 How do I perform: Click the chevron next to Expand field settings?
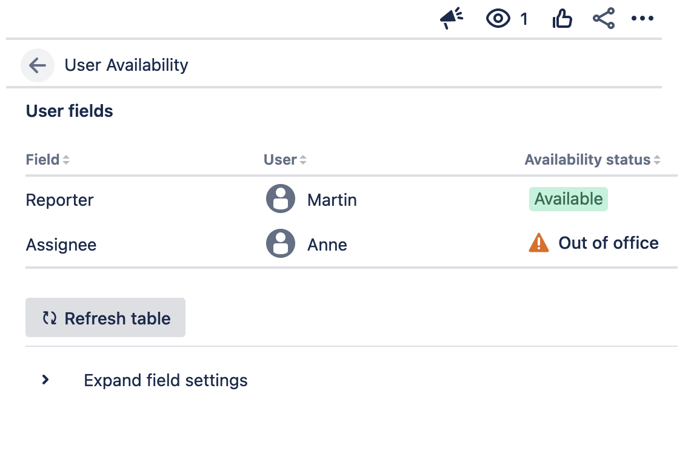(x=45, y=380)
